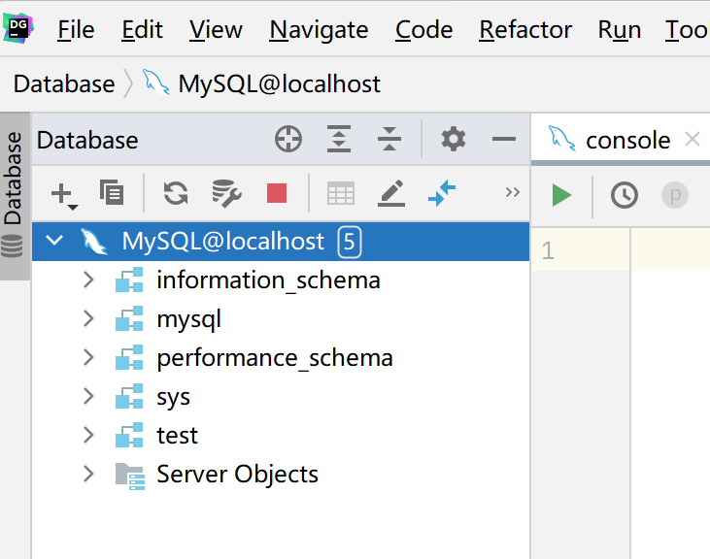The image size is (710, 559).
Task: Open Data Source Properties wrench icon
Action: point(226,194)
